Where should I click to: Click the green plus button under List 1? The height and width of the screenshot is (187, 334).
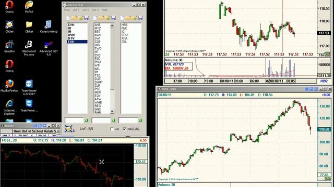86,121
